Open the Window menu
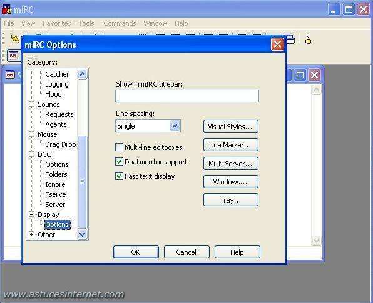Image resolution: width=373 pixels, height=303 pixels. 155,23
